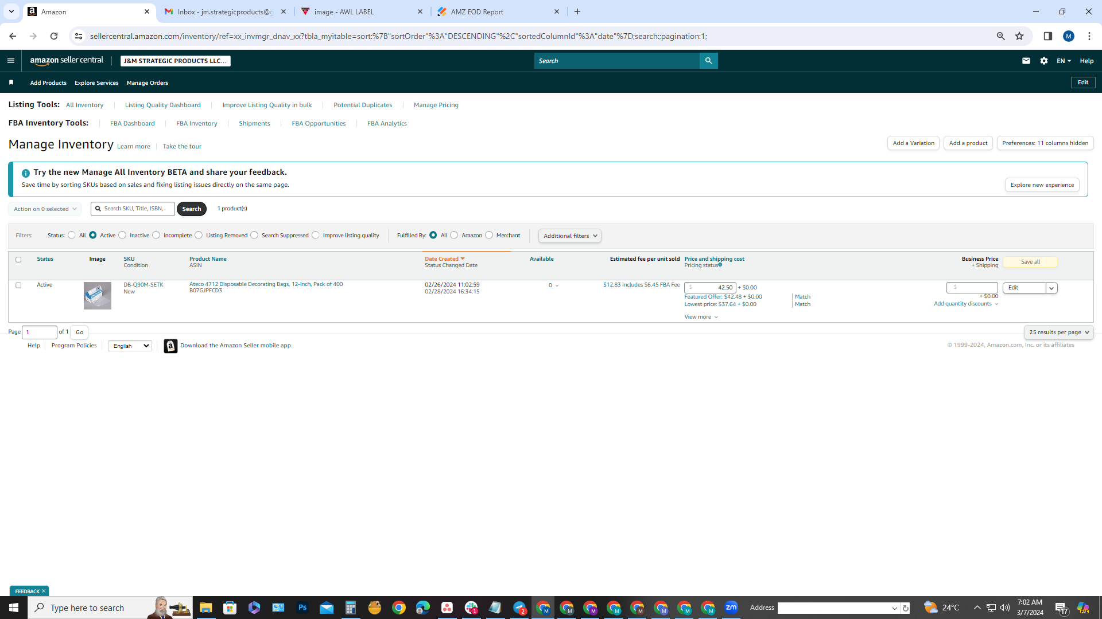Expand the Edit action dropdown arrow
The image size is (1102, 619).
click(1051, 288)
